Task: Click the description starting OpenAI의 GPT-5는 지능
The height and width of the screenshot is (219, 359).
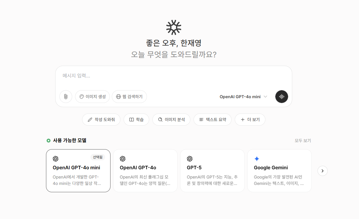Action: pos(212,180)
